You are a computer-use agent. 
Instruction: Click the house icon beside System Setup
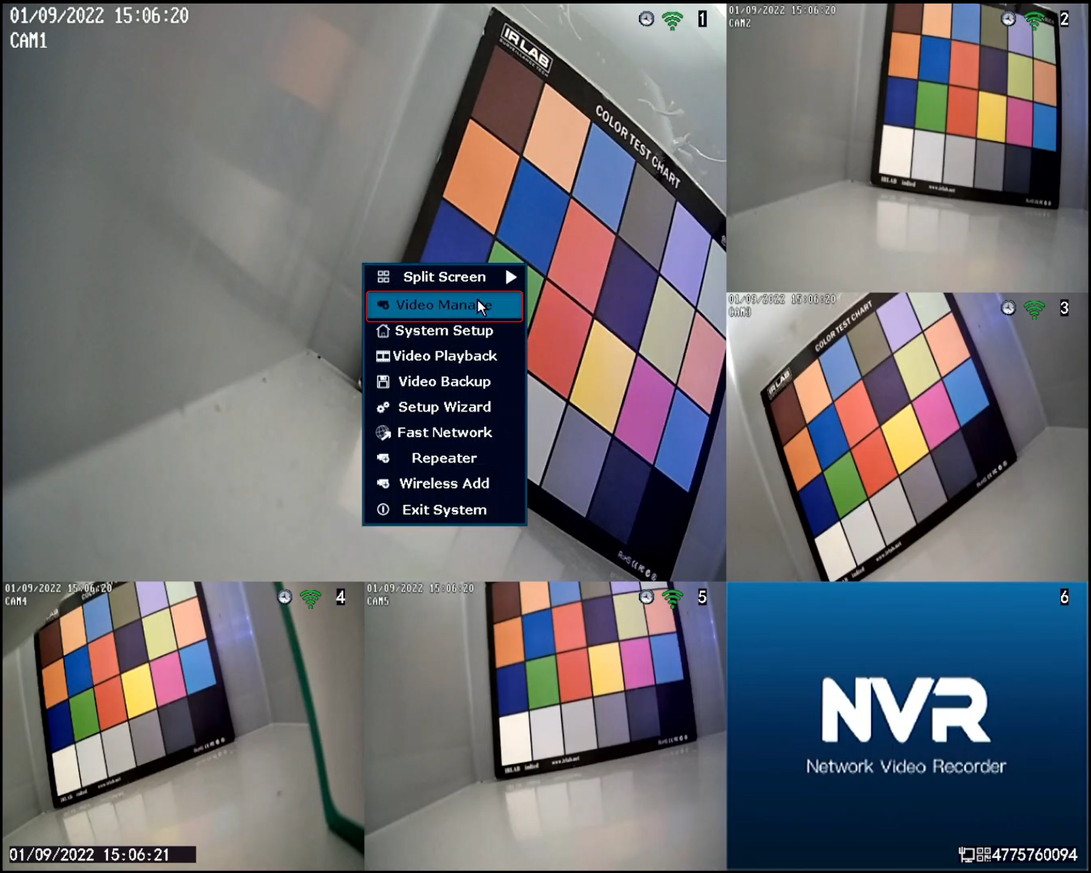coord(383,331)
